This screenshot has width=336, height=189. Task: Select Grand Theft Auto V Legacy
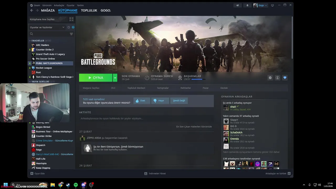point(51,54)
